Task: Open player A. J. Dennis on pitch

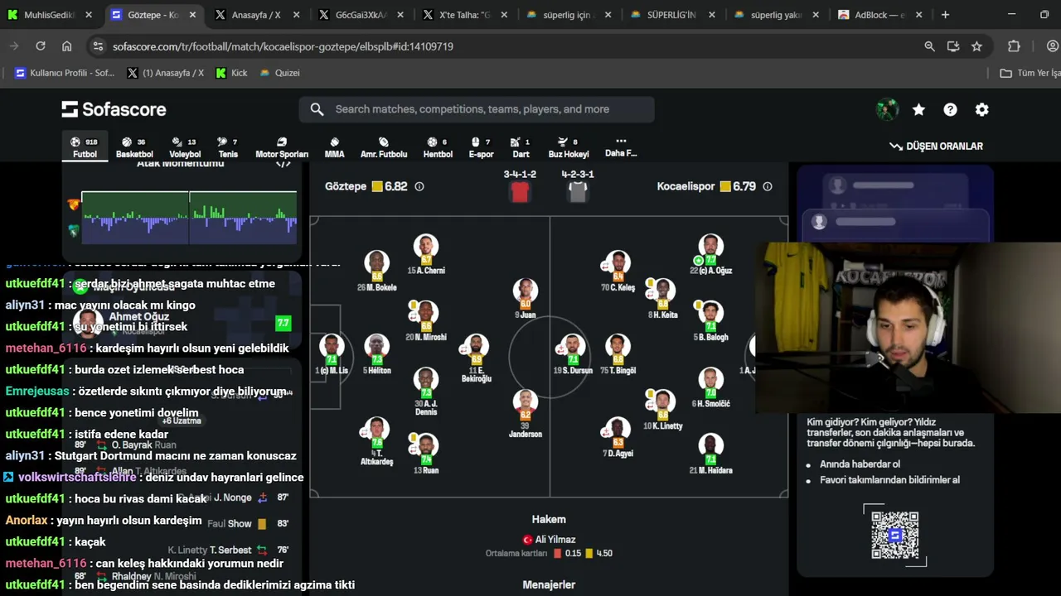Action: tap(426, 391)
